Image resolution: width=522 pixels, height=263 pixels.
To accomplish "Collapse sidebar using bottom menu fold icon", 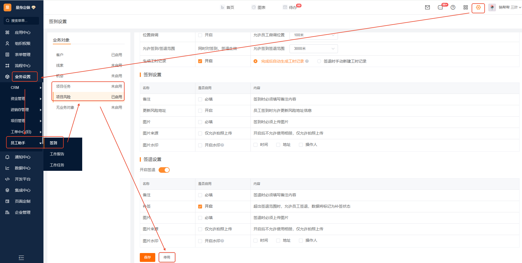I will 21,258.
